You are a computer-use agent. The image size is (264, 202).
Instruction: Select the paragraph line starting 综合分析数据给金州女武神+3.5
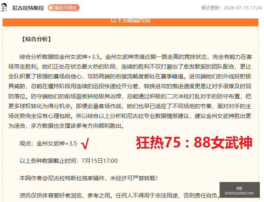[x=136, y=57]
